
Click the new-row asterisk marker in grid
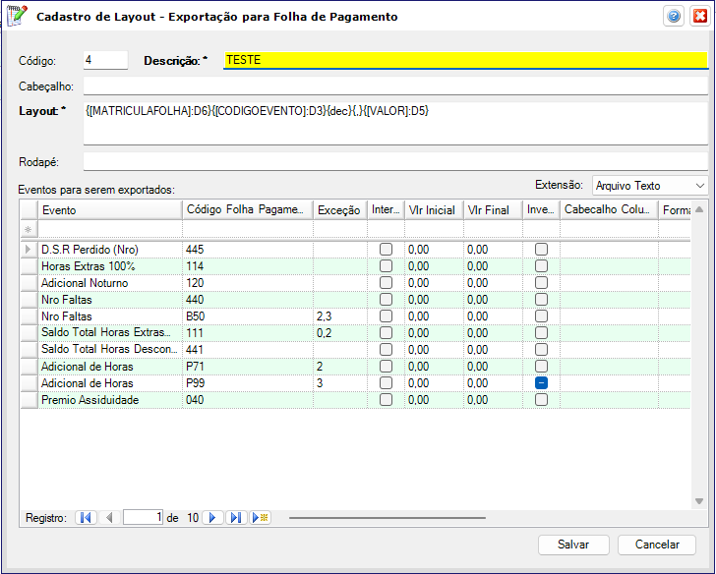pyautogui.click(x=28, y=229)
